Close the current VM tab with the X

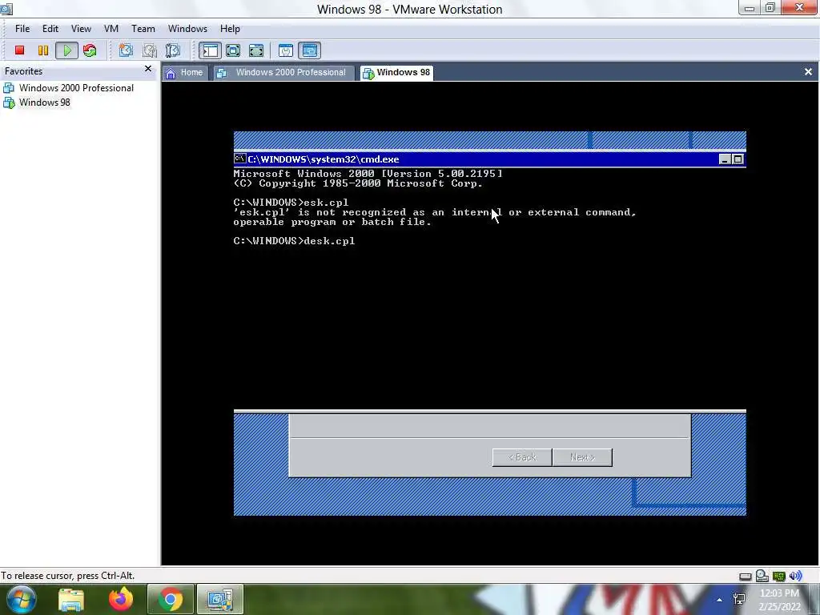[x=808, y=72]
